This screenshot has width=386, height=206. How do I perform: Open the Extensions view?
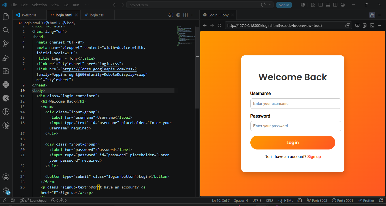pyautogui.click(x=6, y=71)
